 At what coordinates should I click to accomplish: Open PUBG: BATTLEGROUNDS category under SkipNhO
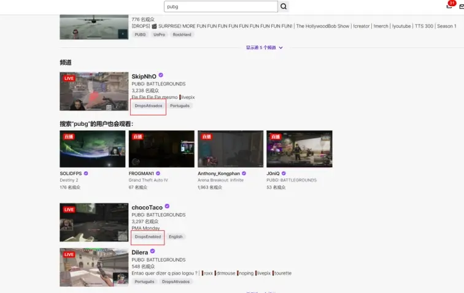pos(158,84)
